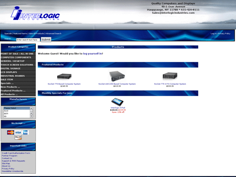Click the MasterCard payment icon

click(10, 133)
